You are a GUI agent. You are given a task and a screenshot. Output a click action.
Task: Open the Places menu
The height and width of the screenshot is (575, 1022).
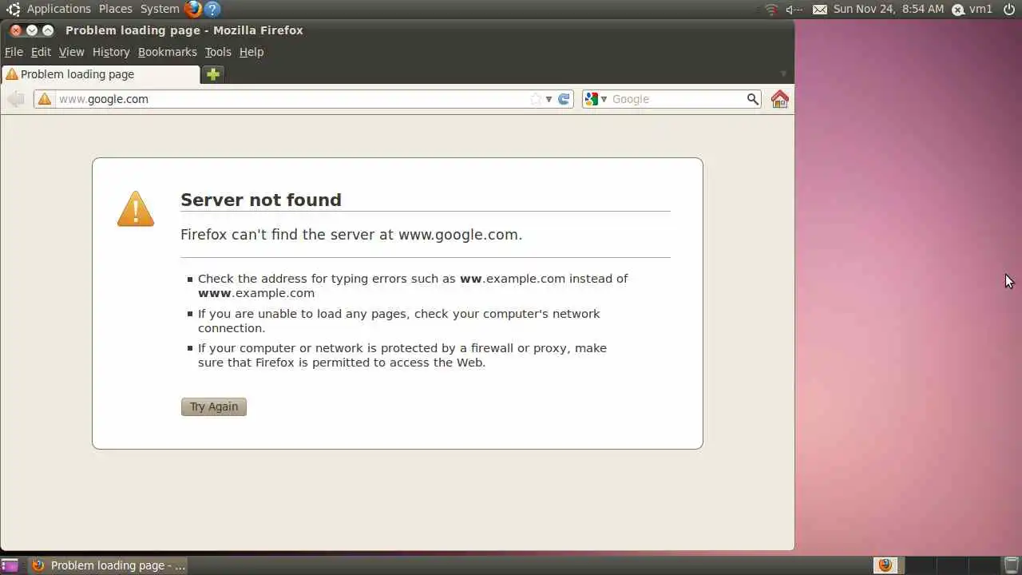[x=116, y=9]
